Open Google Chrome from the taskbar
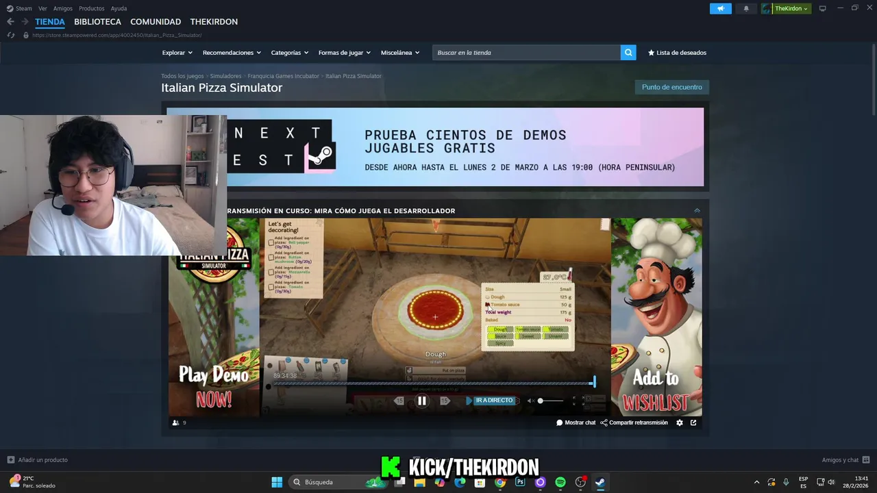Screen dimensions: 877x493 [x=500, y=482]
